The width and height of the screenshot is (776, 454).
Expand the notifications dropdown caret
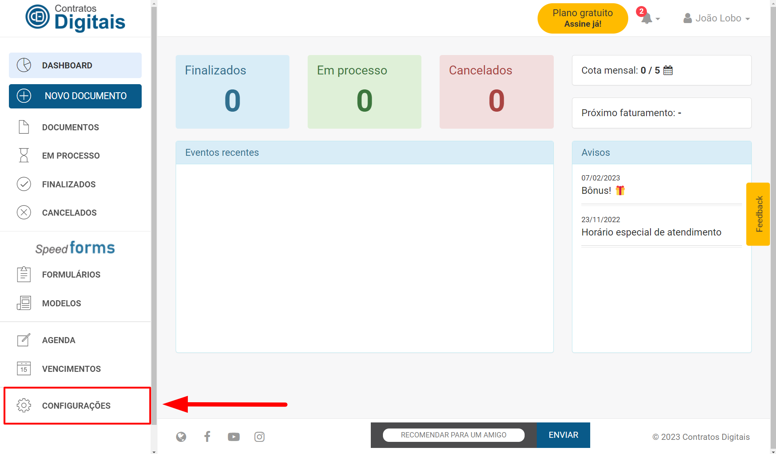[658, 19]
